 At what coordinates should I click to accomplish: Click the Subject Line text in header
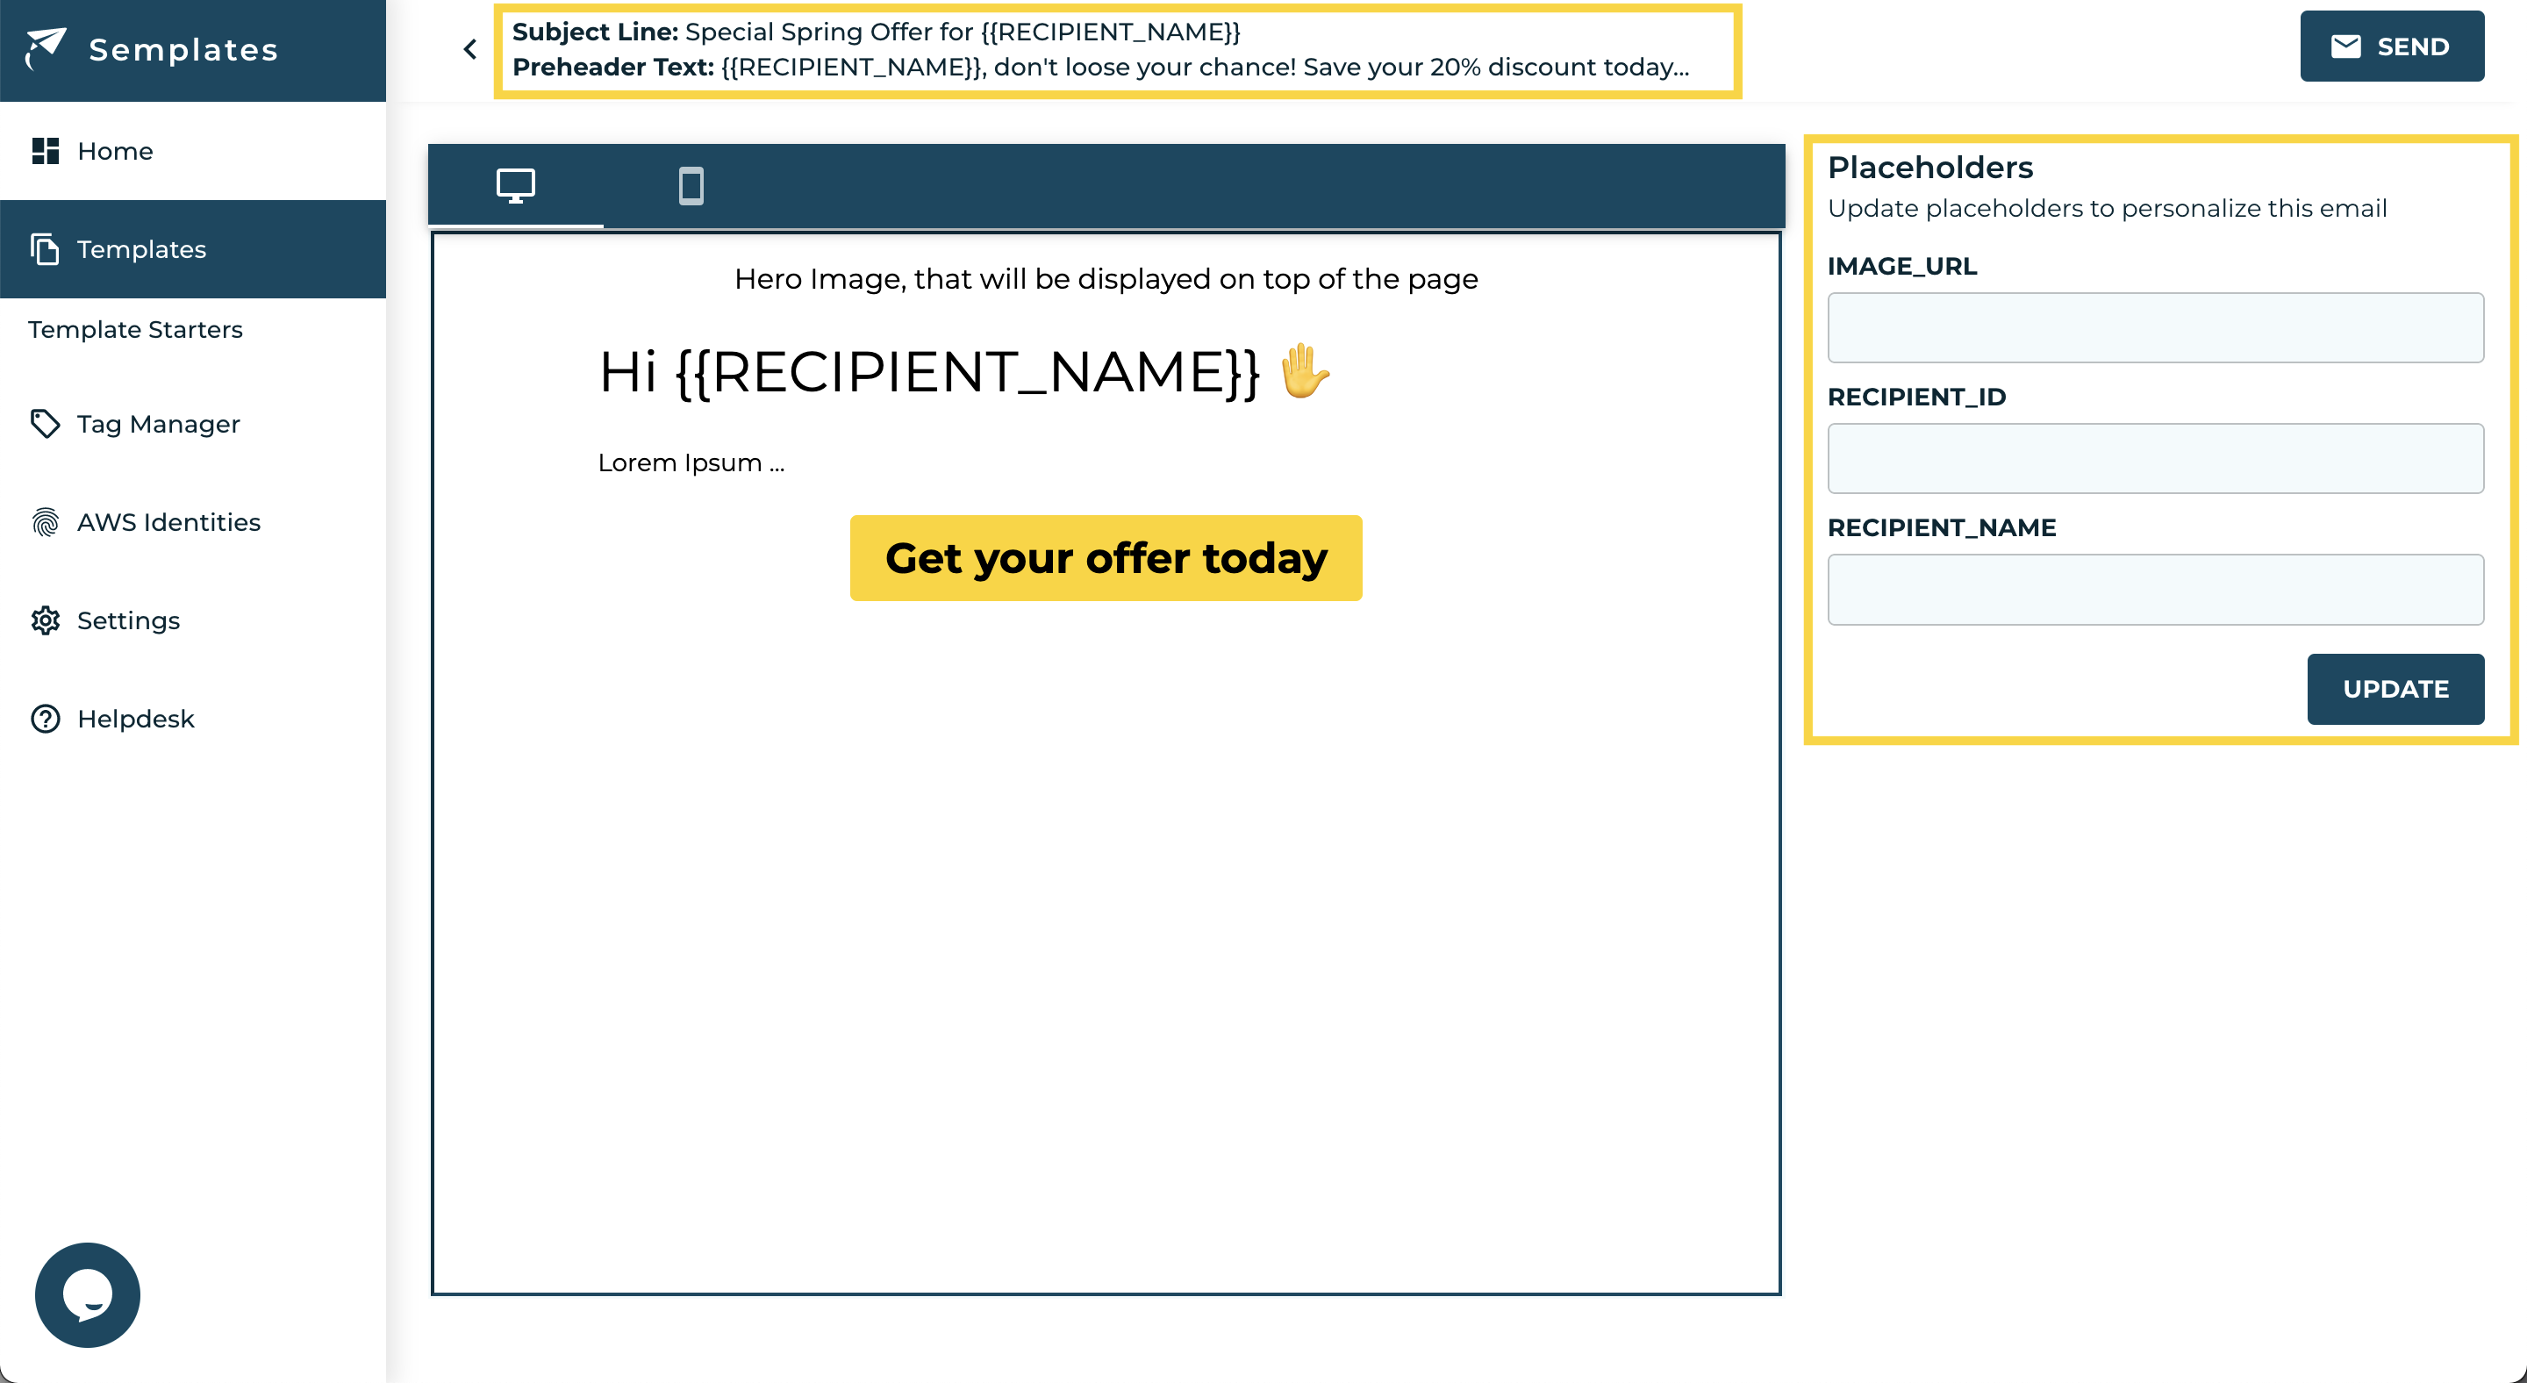pyautogui.click(x=875, y=32)
